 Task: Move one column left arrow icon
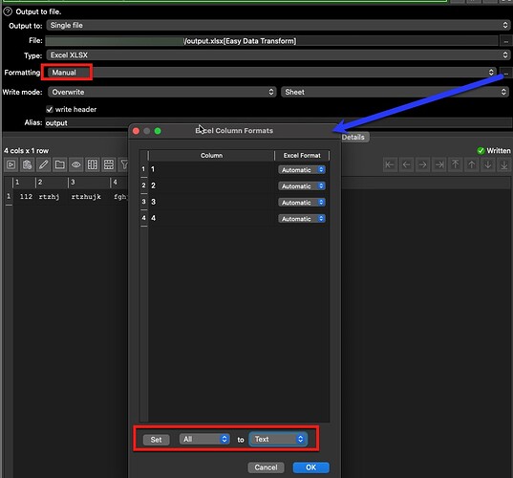click(406, 164)
